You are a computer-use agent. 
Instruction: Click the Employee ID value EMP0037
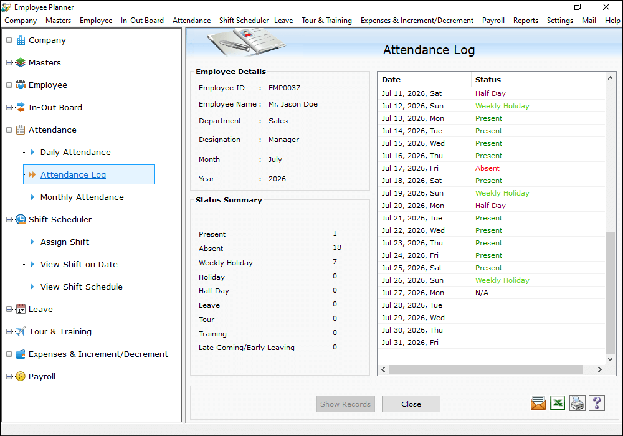[x=284, y=88]
